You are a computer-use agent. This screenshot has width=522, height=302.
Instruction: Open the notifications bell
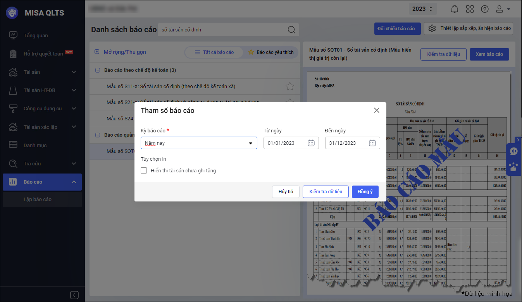455,9
